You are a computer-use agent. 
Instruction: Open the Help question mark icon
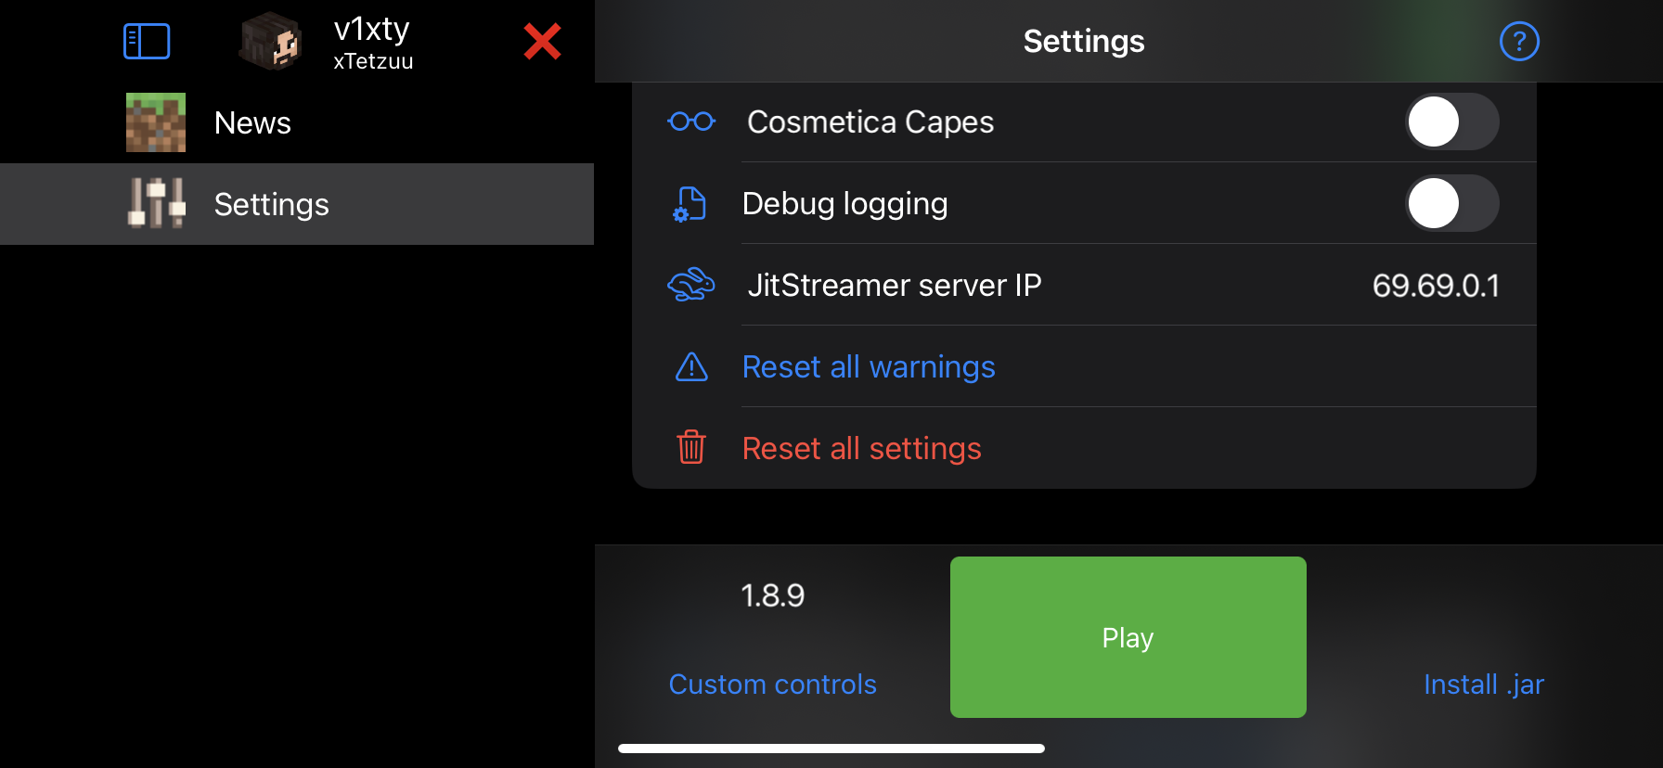click(1519, 41)
